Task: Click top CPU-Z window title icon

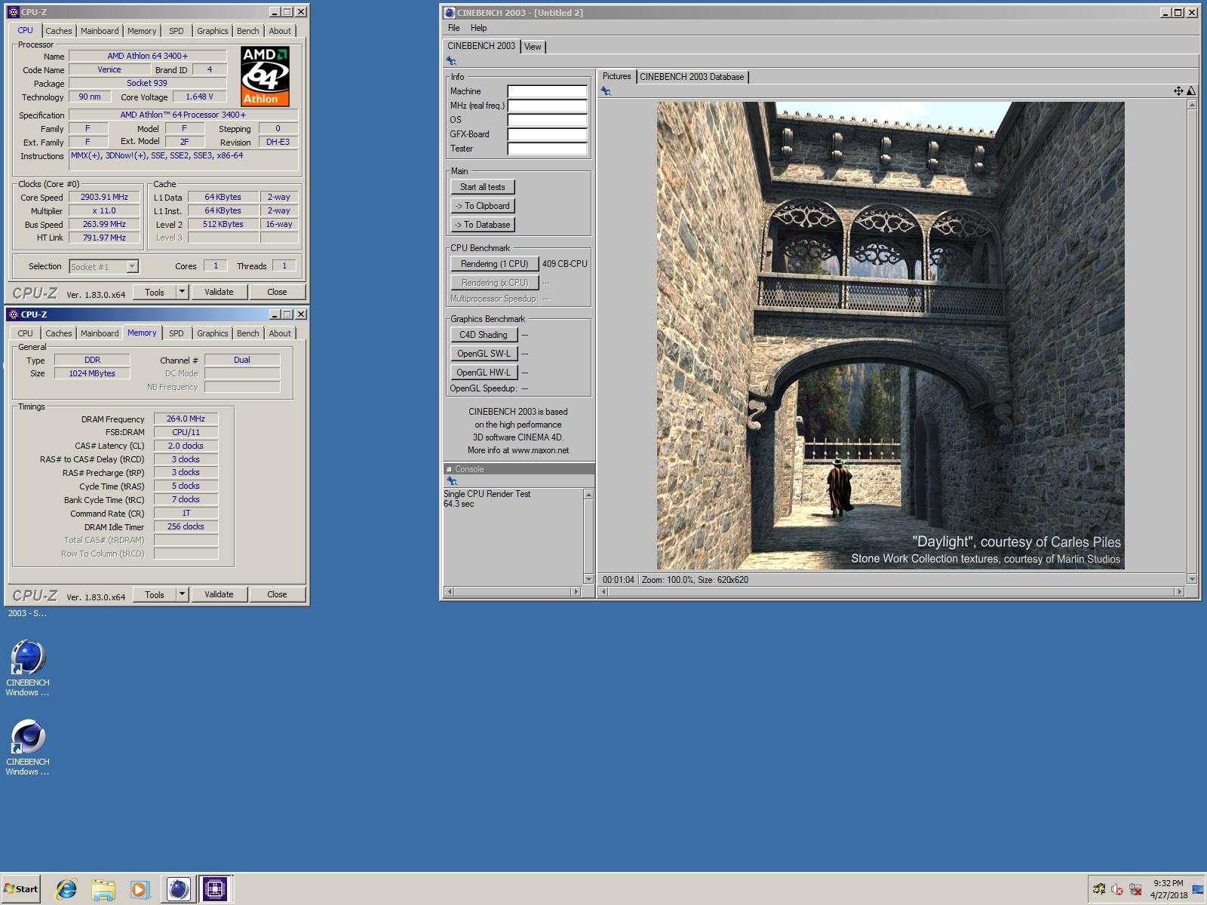Action: coord(13,12)
